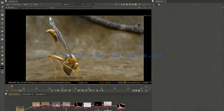Select the second tool icon in the left toolbar
Image resolution: width=224 pixels, height=111 pixels.
[2, 7]
